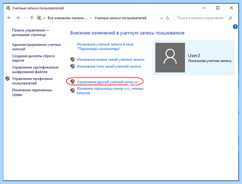The image size is (242, 184).
Task: Open recent locations dropdown arrow
Action: coord(25,18)
